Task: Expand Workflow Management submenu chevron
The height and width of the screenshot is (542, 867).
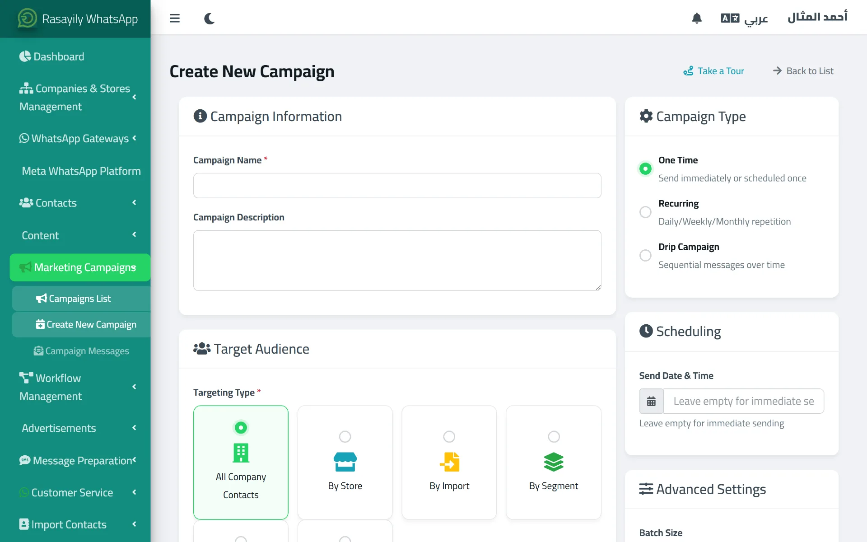Action: pos(134,387)
